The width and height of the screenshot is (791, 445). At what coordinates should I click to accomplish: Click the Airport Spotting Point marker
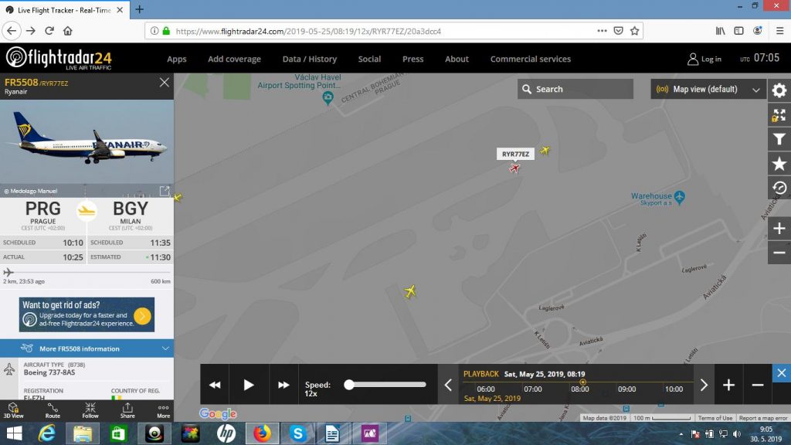point(328,98)
